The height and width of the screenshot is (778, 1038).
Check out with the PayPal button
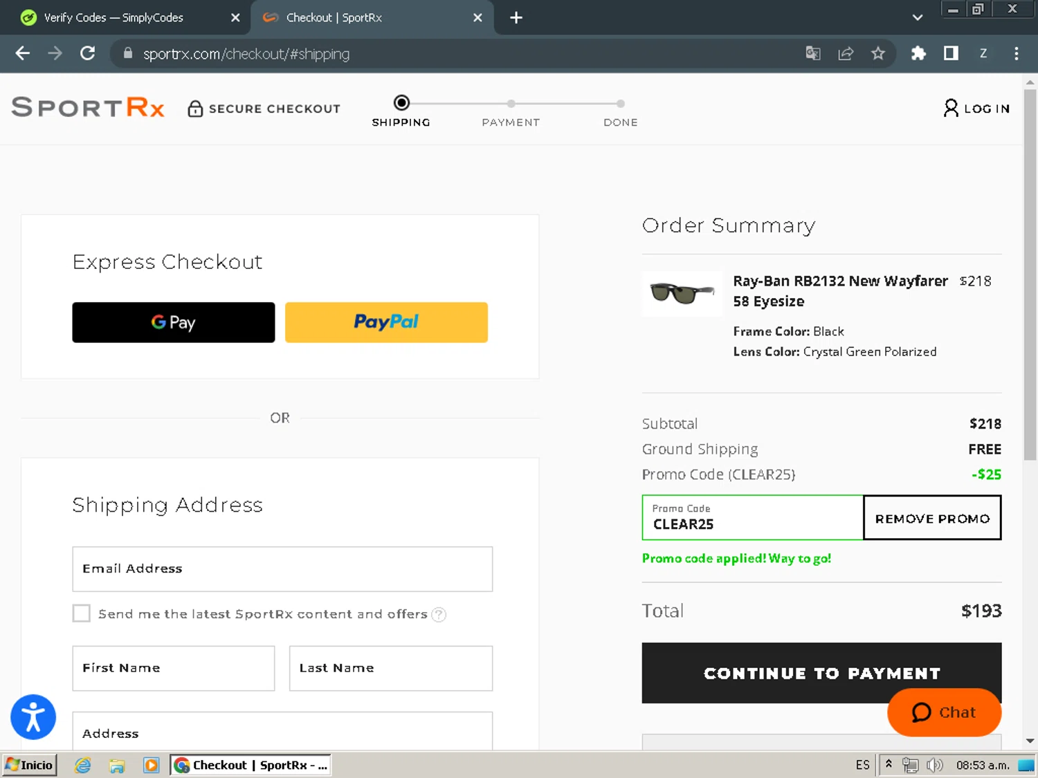386,322
